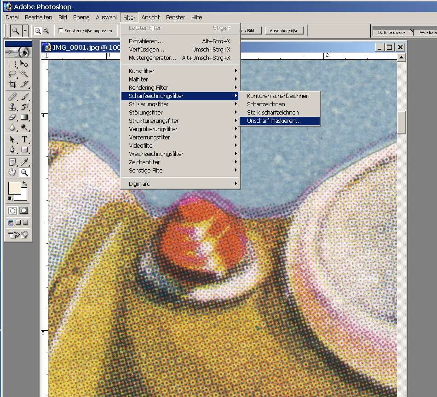Open Adobe Online from toolbox header image
This screenshot has height=397, width=437.
(x=18, y=52)
